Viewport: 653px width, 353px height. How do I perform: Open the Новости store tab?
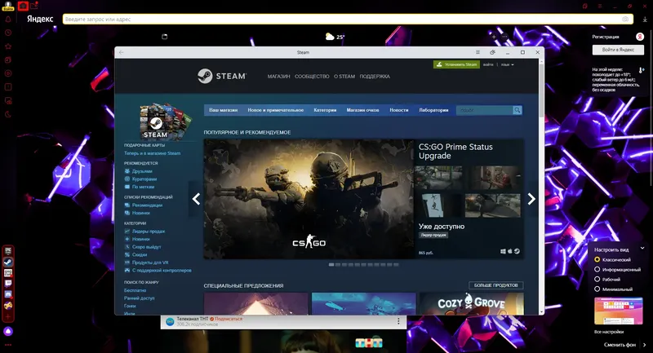399,110
